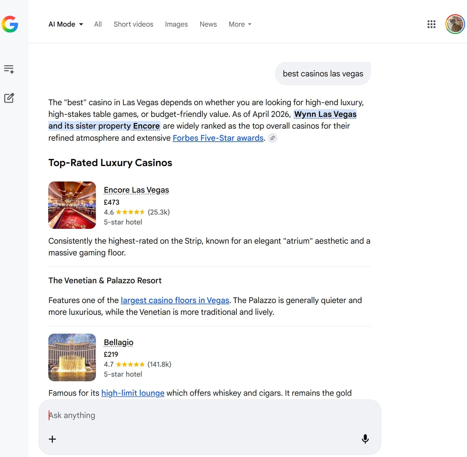
Task: Expand the More search options dropdown
Action: 240,24
